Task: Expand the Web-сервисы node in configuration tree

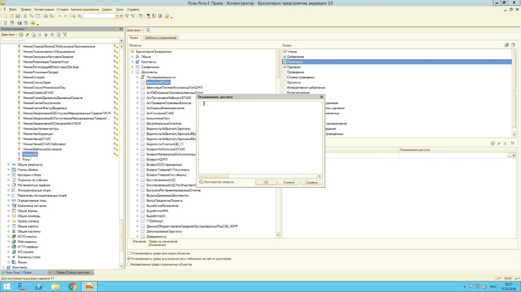Action: [x=8, y=242]
